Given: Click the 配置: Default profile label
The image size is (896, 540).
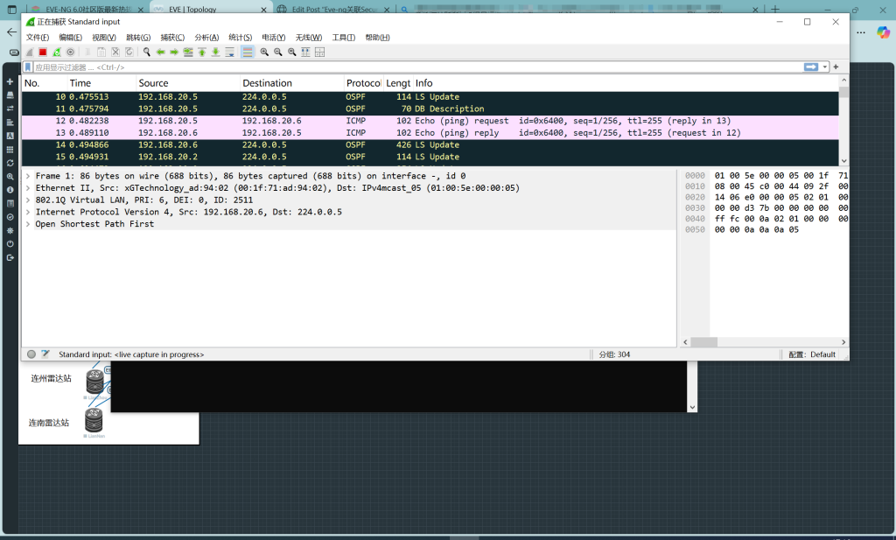Looking at the screenshot, I should [x=812, y=354].
